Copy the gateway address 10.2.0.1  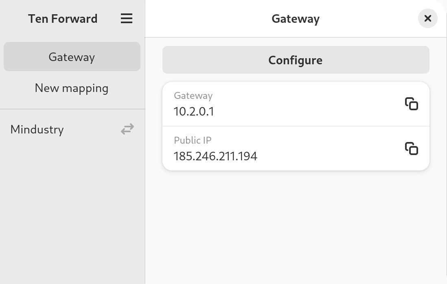click(x=411, y=104)
